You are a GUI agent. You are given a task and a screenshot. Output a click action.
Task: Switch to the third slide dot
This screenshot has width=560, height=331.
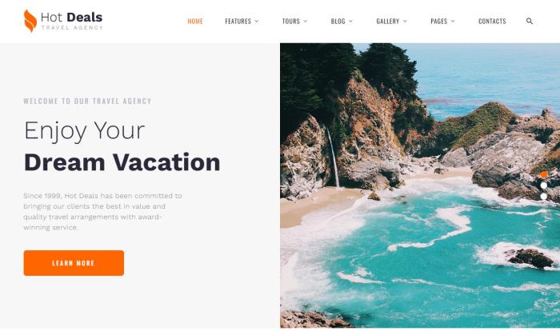543,197
